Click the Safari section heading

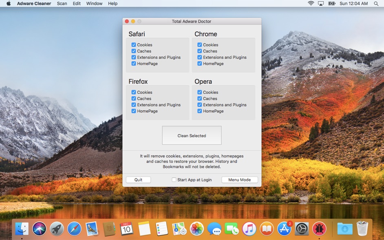click(x=137, y=34)
